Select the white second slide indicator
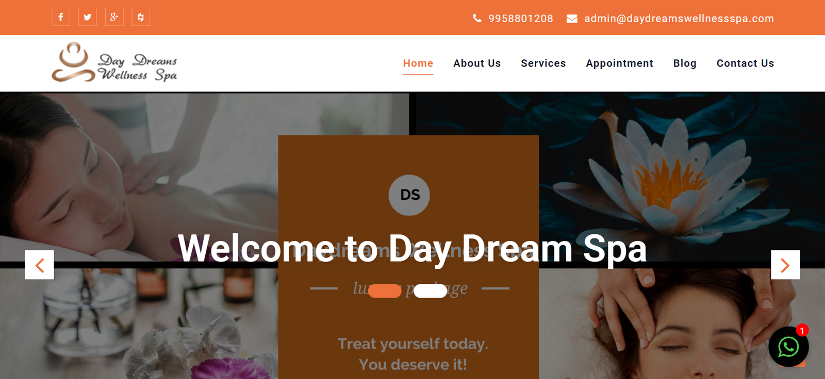 pos(431,291)
